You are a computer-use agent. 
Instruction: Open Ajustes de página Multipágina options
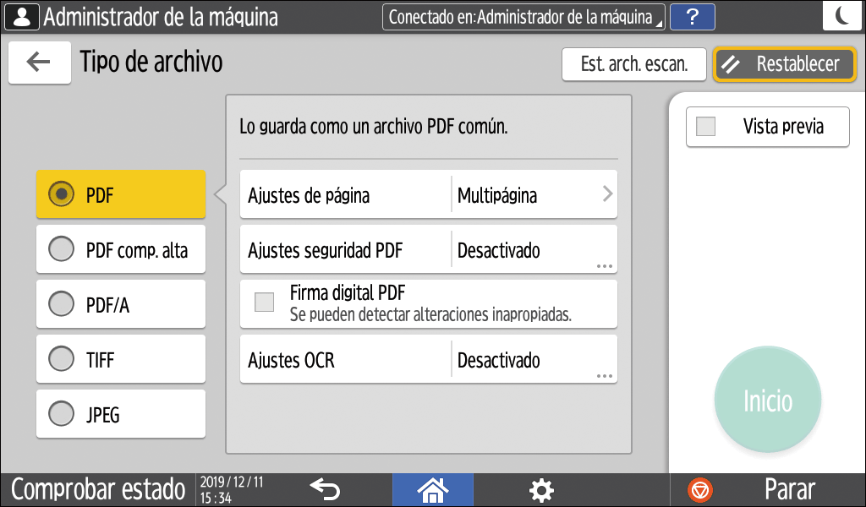tap(428, 194)
